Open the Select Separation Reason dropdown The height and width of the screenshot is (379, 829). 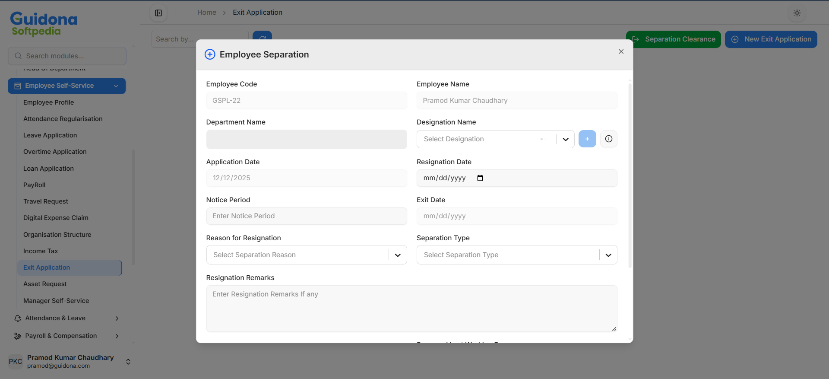tap(307, 255)
